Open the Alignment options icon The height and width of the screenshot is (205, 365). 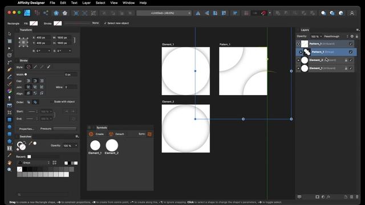coord(235,13)
